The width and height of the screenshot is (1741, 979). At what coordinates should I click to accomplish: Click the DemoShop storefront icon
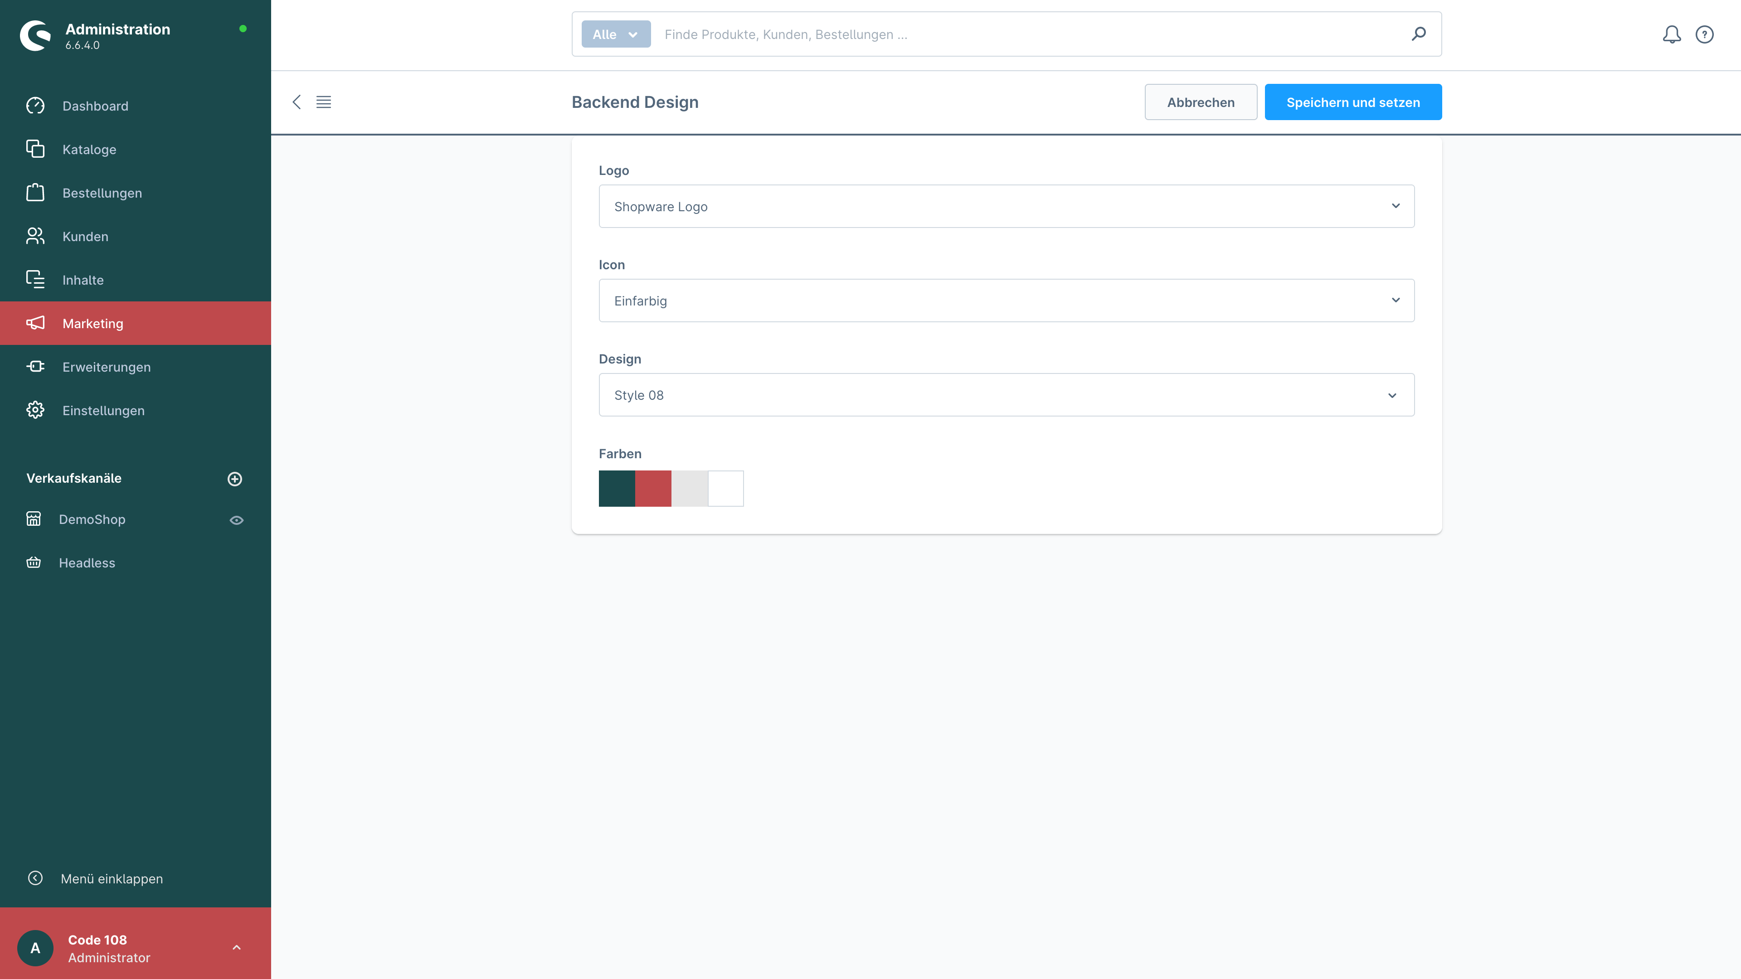tap(34, 519)
